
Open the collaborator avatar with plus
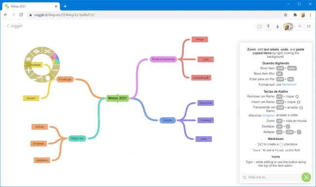[288, 27]
